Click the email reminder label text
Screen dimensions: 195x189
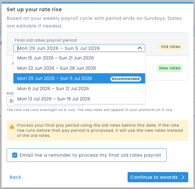(90, 155)
